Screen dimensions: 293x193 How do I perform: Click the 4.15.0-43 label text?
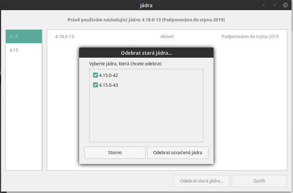click(109, 85)
